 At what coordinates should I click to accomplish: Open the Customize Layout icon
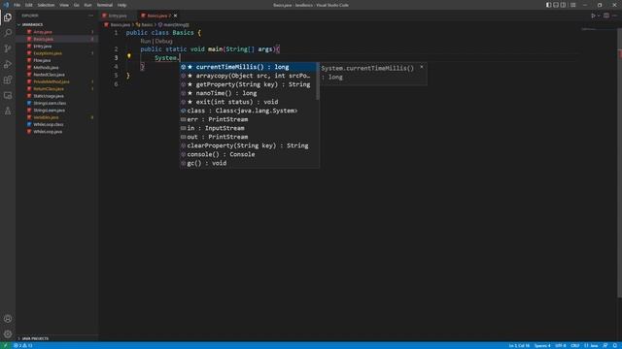point(573,5)
